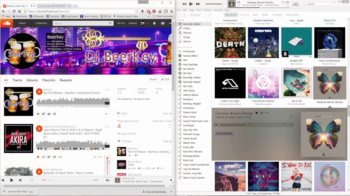Click the SoundCloud logo icon
The width and height of the screenshot is (350, 196).
pyautogui.click(x=7, y=23)
